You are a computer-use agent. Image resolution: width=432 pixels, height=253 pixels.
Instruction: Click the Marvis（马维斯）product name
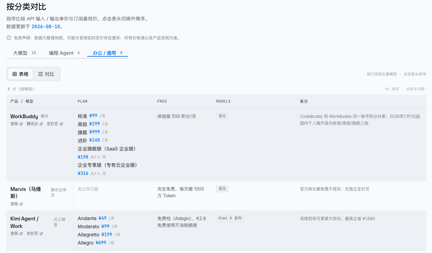tap(26, 193)
